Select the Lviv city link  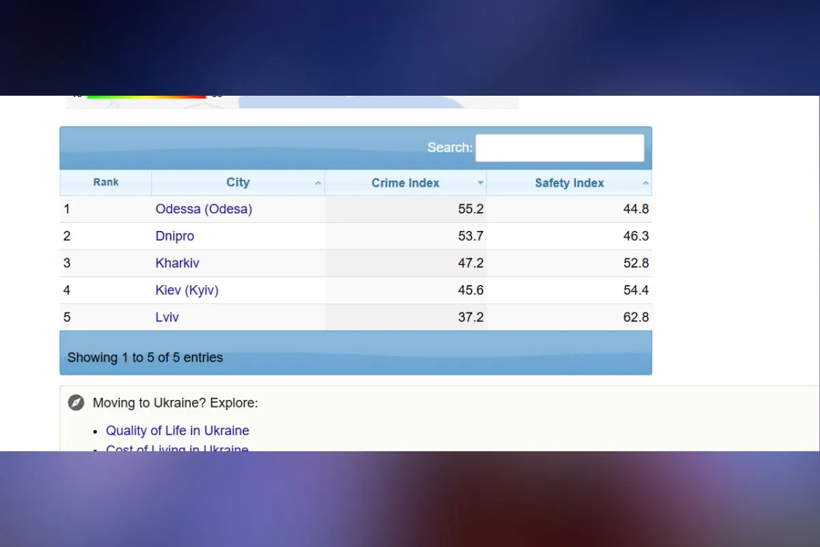(167, 317)
